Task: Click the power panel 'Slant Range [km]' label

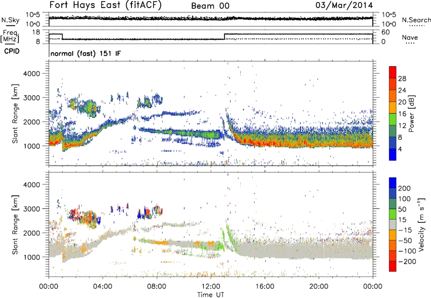Action: coord(15,113)
